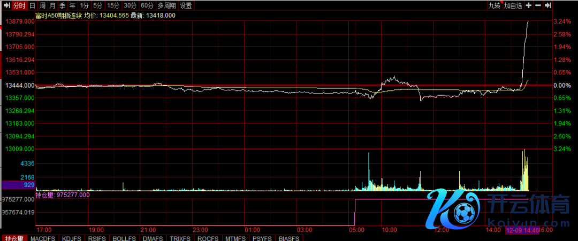Open the 设置 settings menu
Viewport: 578px width, 241px height.
186,6
